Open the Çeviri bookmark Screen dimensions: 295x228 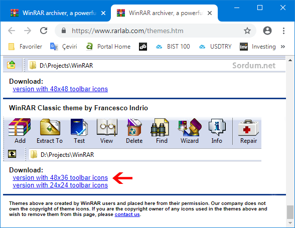64,47
